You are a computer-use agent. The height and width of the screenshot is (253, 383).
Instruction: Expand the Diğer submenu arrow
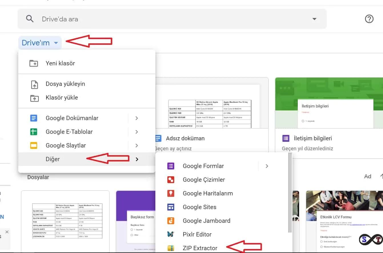tap(137, 159)
